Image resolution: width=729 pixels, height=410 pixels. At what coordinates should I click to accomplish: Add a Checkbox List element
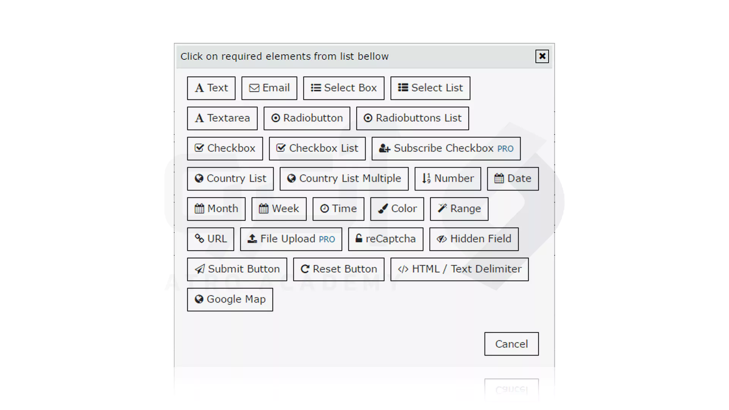click(x=317, y=148)
